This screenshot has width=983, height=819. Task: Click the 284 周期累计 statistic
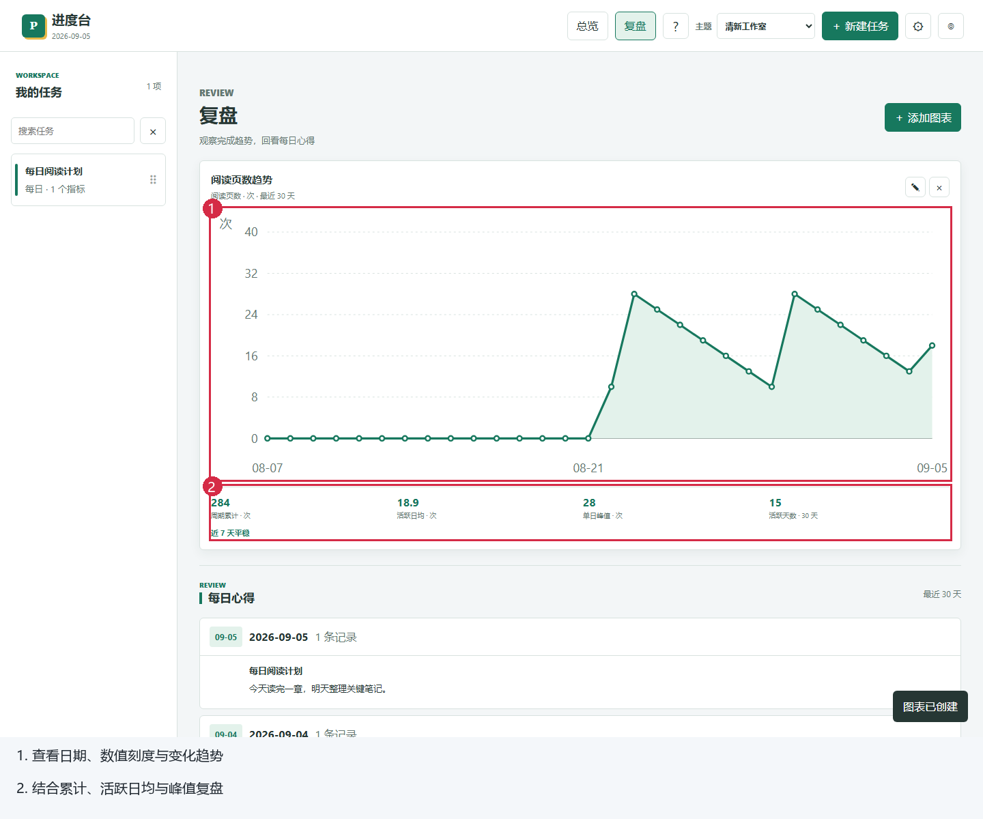231,508
